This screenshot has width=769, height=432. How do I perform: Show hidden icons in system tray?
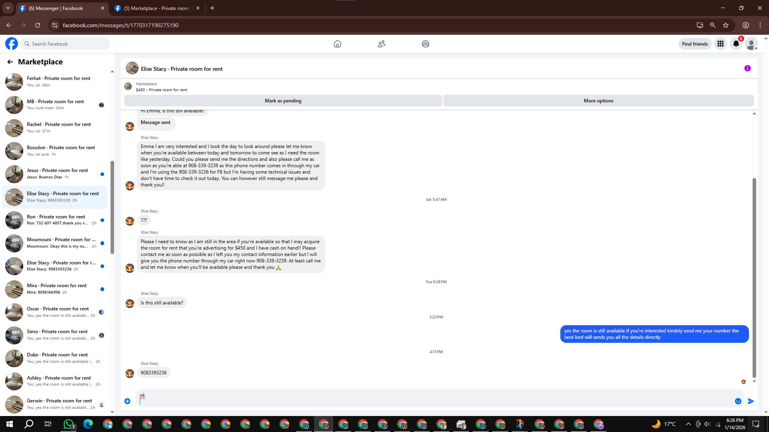[x=688, y=424]
